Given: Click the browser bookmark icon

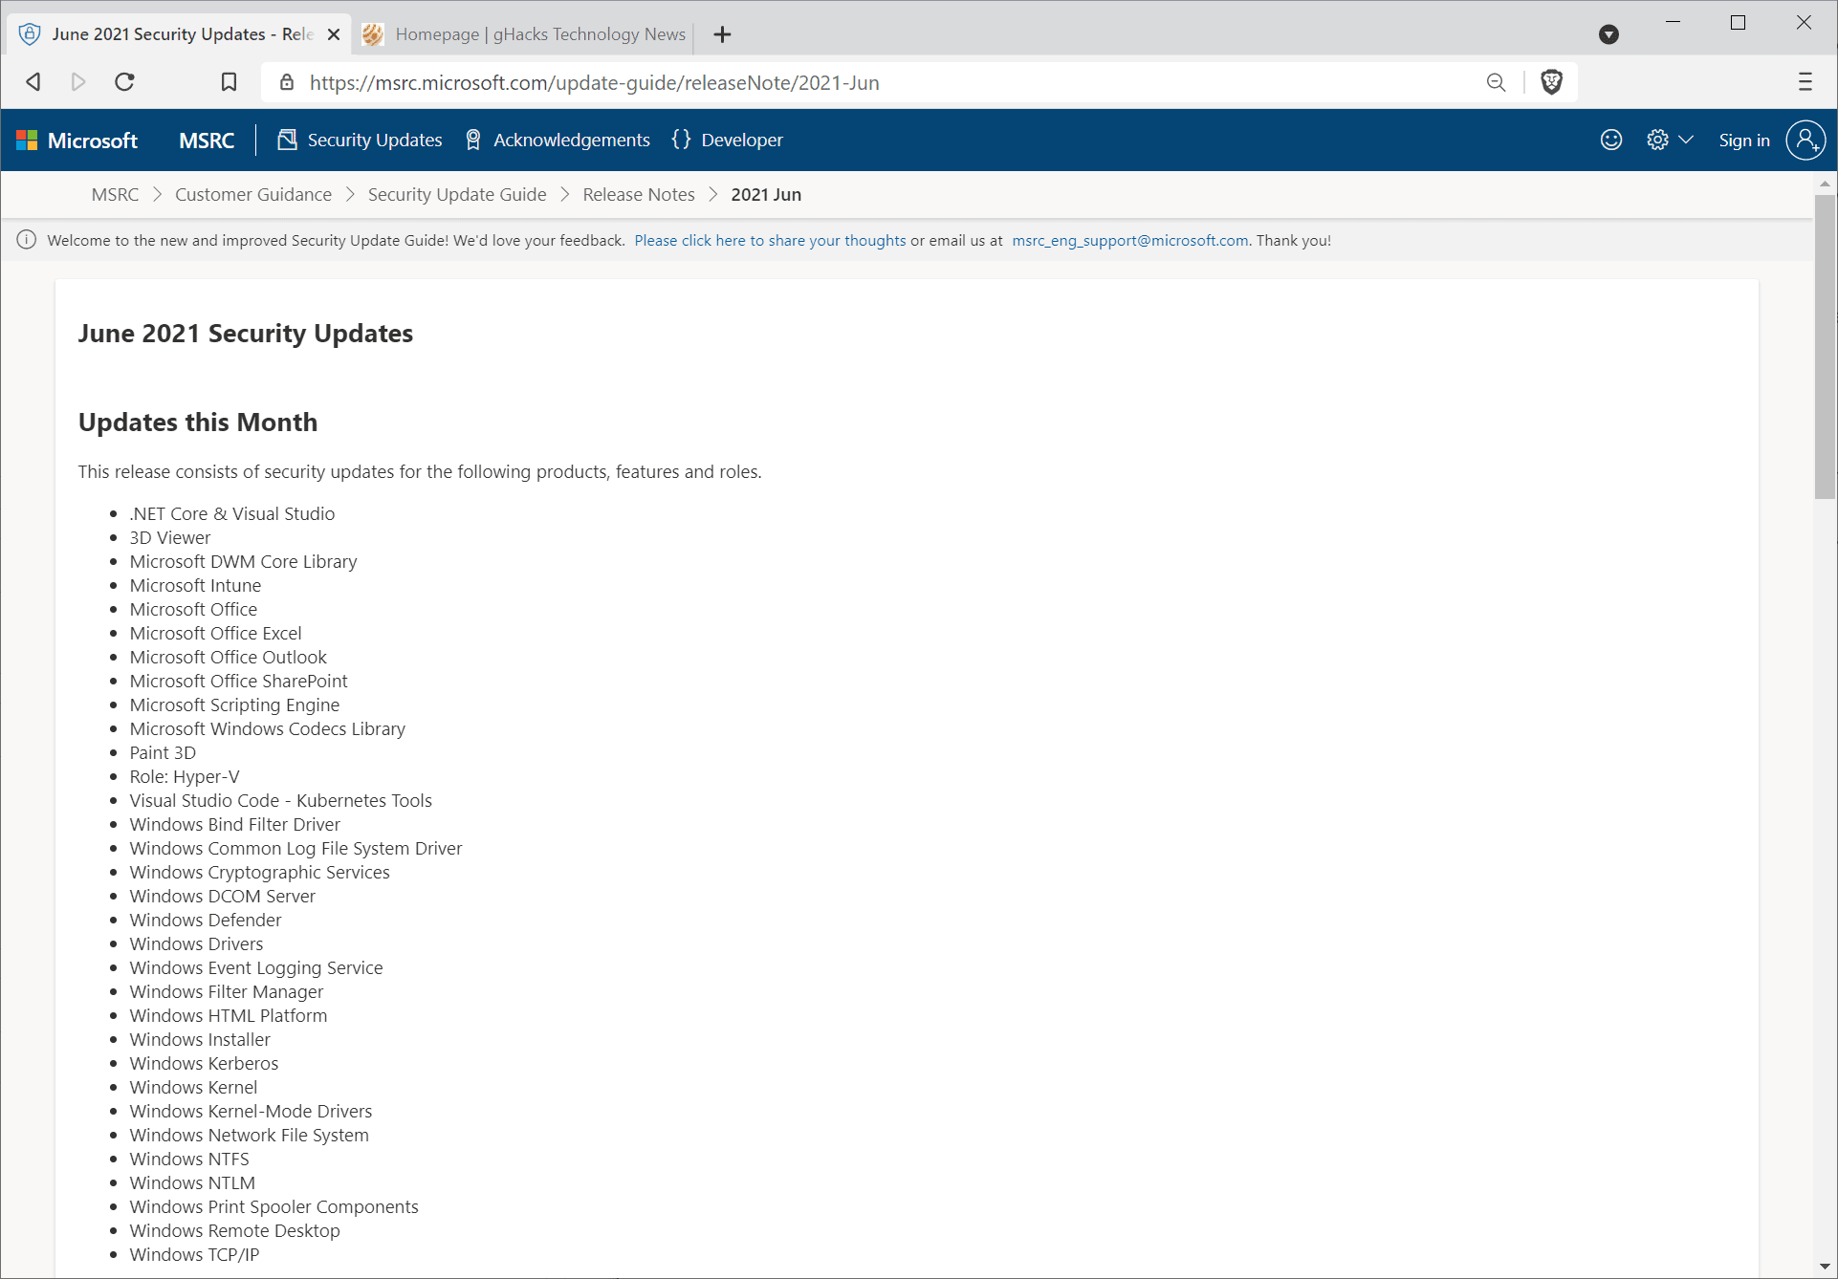Looking at the screenshot, I should click(228, 82).
